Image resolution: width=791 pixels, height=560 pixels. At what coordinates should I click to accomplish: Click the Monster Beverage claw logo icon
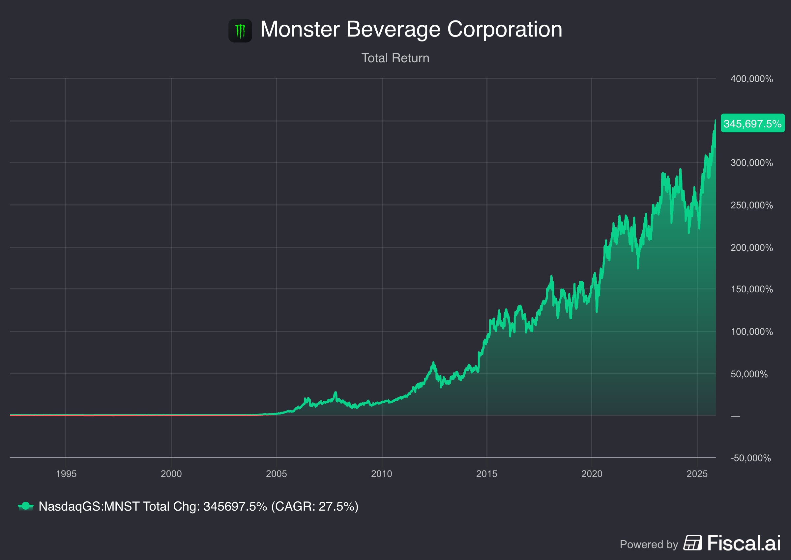coord(240,30)
